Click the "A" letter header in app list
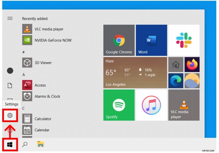The image size is (219, 153). point(24,75)
